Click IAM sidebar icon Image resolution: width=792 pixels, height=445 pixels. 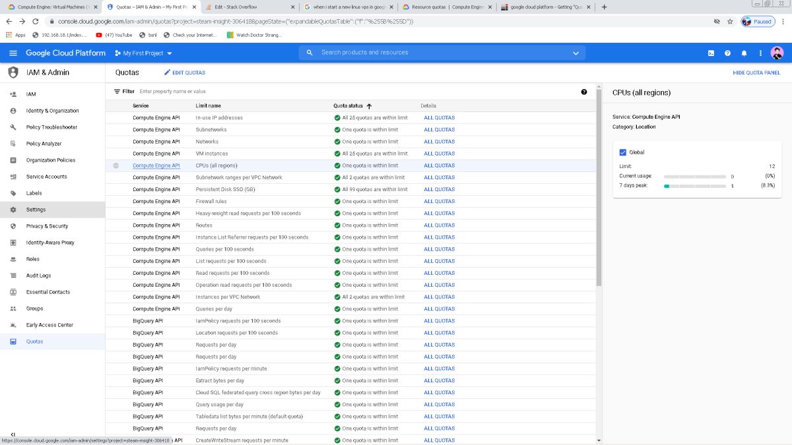(13, 94)
